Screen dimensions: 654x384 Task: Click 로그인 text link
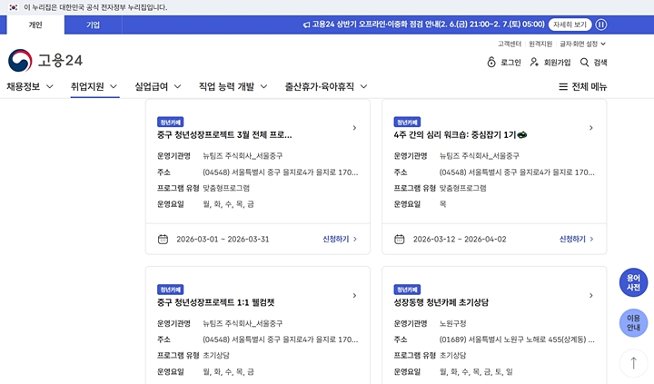click(510, 63)
